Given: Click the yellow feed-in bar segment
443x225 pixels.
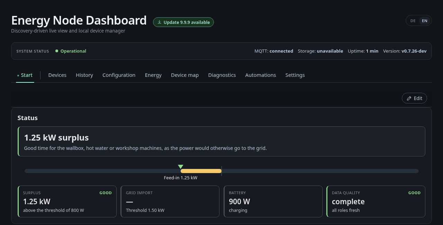Looking at the screenshot, I should coord(201,171).
